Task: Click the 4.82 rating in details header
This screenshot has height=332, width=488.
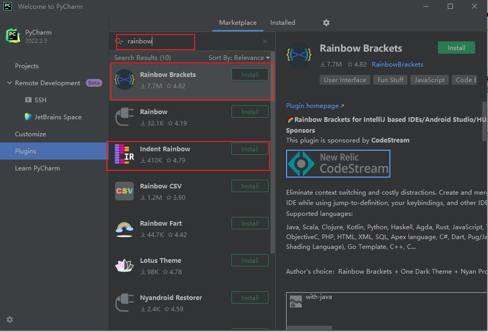Action: click(x=357, y=65)
